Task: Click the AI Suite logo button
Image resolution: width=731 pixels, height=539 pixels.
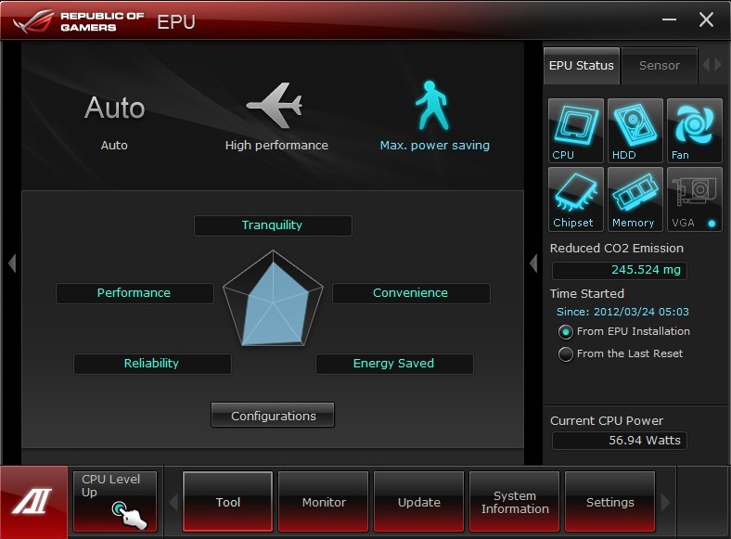Action: (33, 502)
